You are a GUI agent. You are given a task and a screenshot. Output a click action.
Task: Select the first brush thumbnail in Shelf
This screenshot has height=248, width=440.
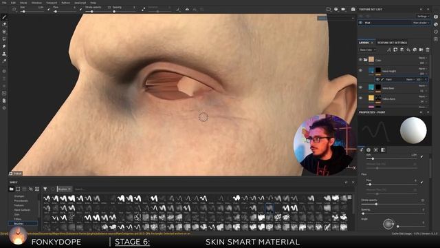47,199
